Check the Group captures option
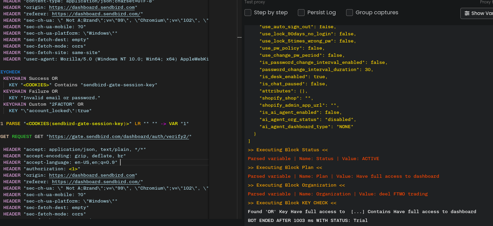Viewport: 493px width, 226px height. tap(349, 13)
